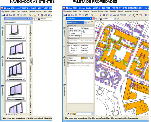Open the Ventanas menu in Propiedades window

128,11
